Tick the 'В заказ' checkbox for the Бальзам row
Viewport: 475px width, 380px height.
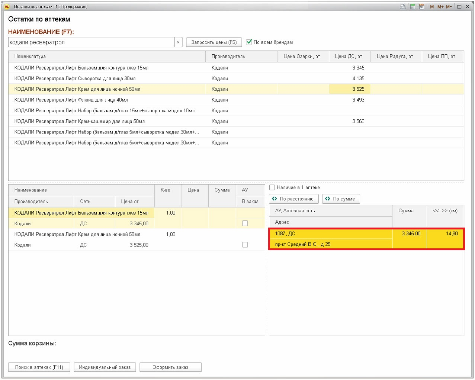[245, 223]
